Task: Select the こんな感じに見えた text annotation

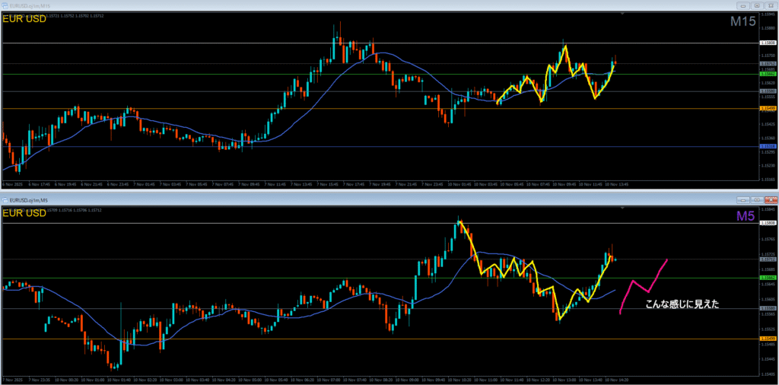Action: tap(682, 304)
